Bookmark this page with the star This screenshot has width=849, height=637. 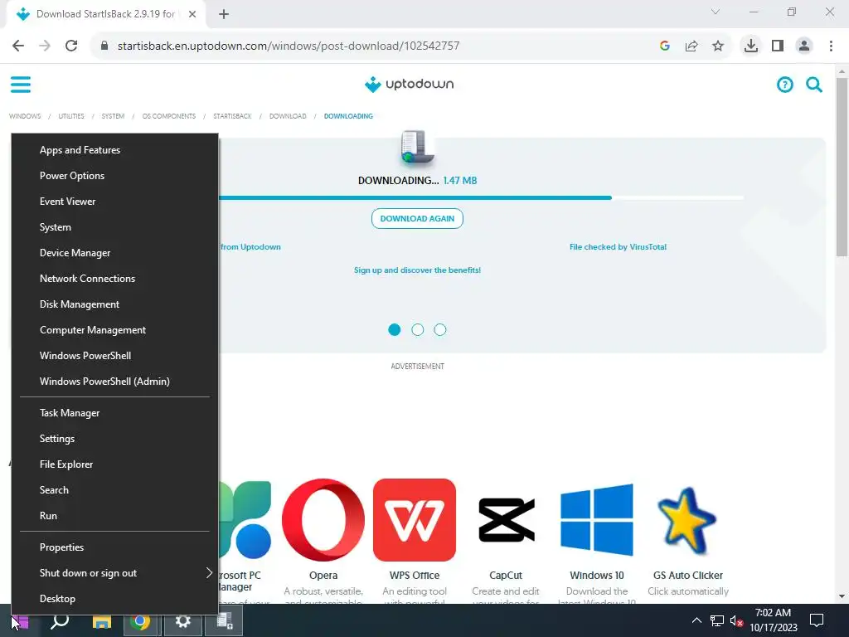(x=717, y=46)
